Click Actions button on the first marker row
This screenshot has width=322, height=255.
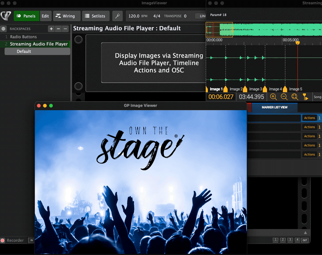(309, 118)
